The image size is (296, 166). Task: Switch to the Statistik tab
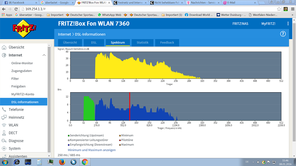click(x=142, y=43)
